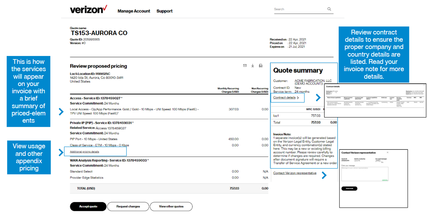Click WAN Analysis Reporting service heading
Image resolution: width=428 pixels, height=221 pixels.
click(109, 160)
